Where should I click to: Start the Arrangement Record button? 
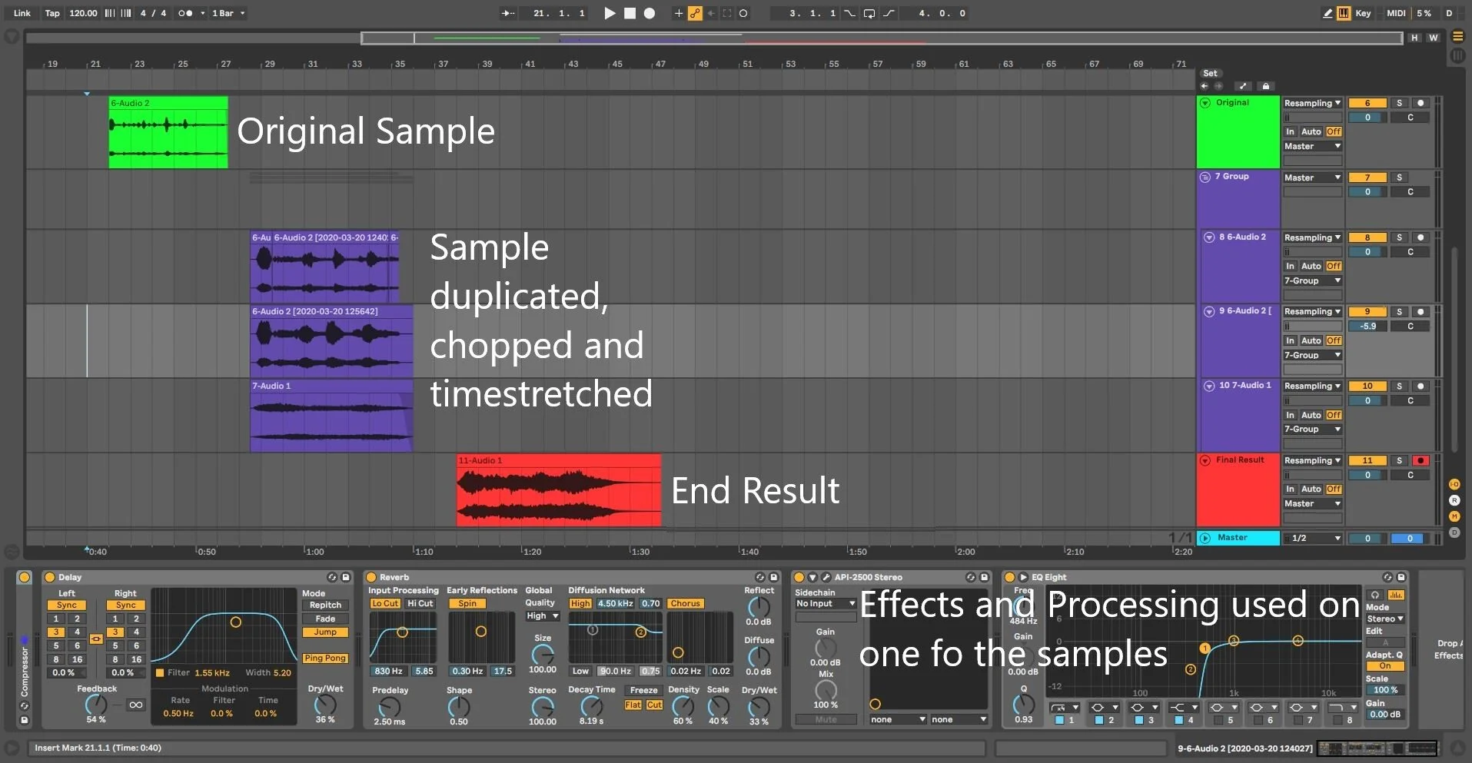[650, 13]
